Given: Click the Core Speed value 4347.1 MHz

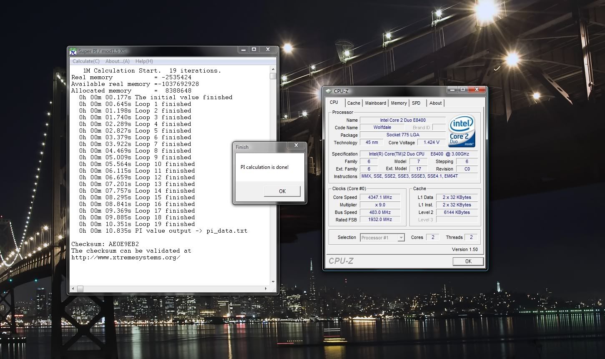Looking at the screenshot, I should (380, 197).
